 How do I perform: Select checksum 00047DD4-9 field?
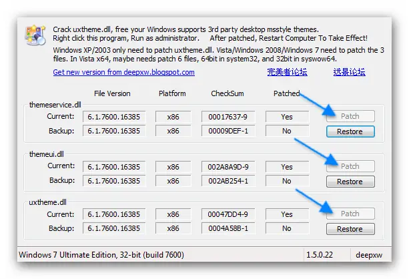pos(228,214)
